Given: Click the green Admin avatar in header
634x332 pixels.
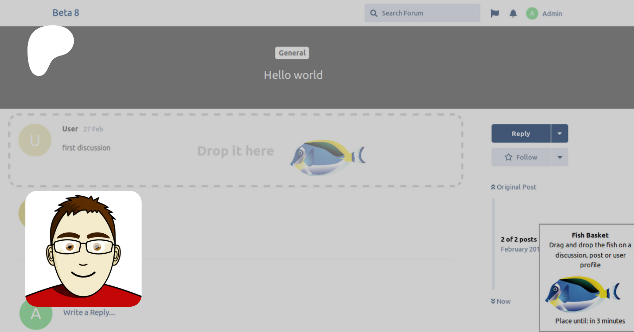Looking at the screenshot, I should click(532, 13).
